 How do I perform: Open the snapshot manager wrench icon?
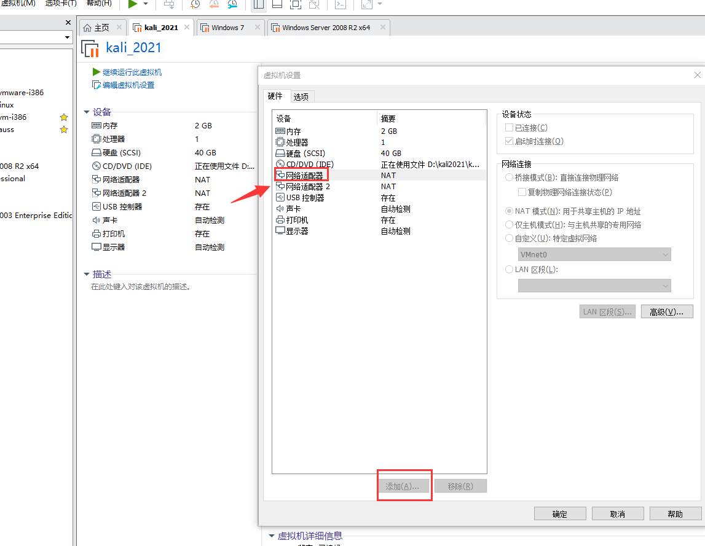coord(232,4)
